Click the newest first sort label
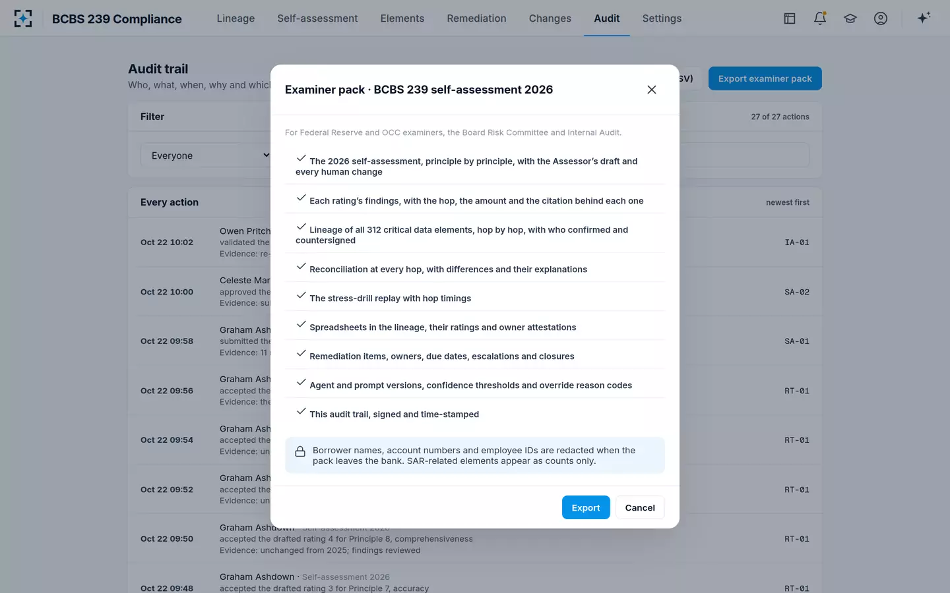Screen dimensions: 950x593 (x=788, y=202)
